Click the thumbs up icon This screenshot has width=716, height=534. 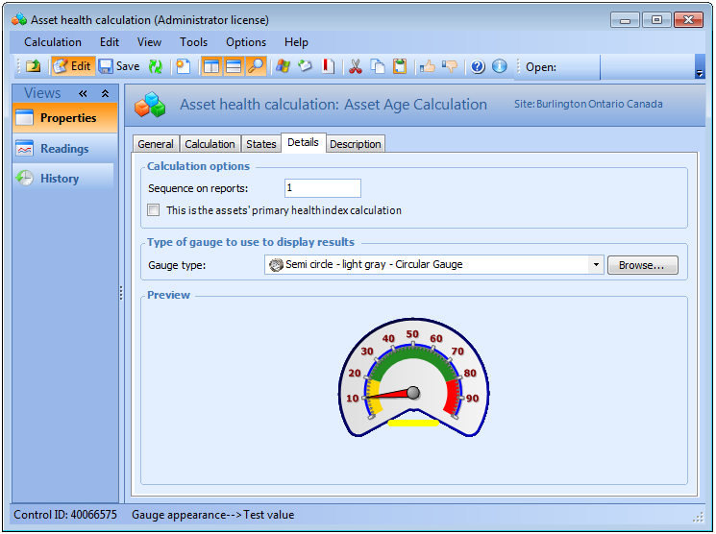pos(428,67)
